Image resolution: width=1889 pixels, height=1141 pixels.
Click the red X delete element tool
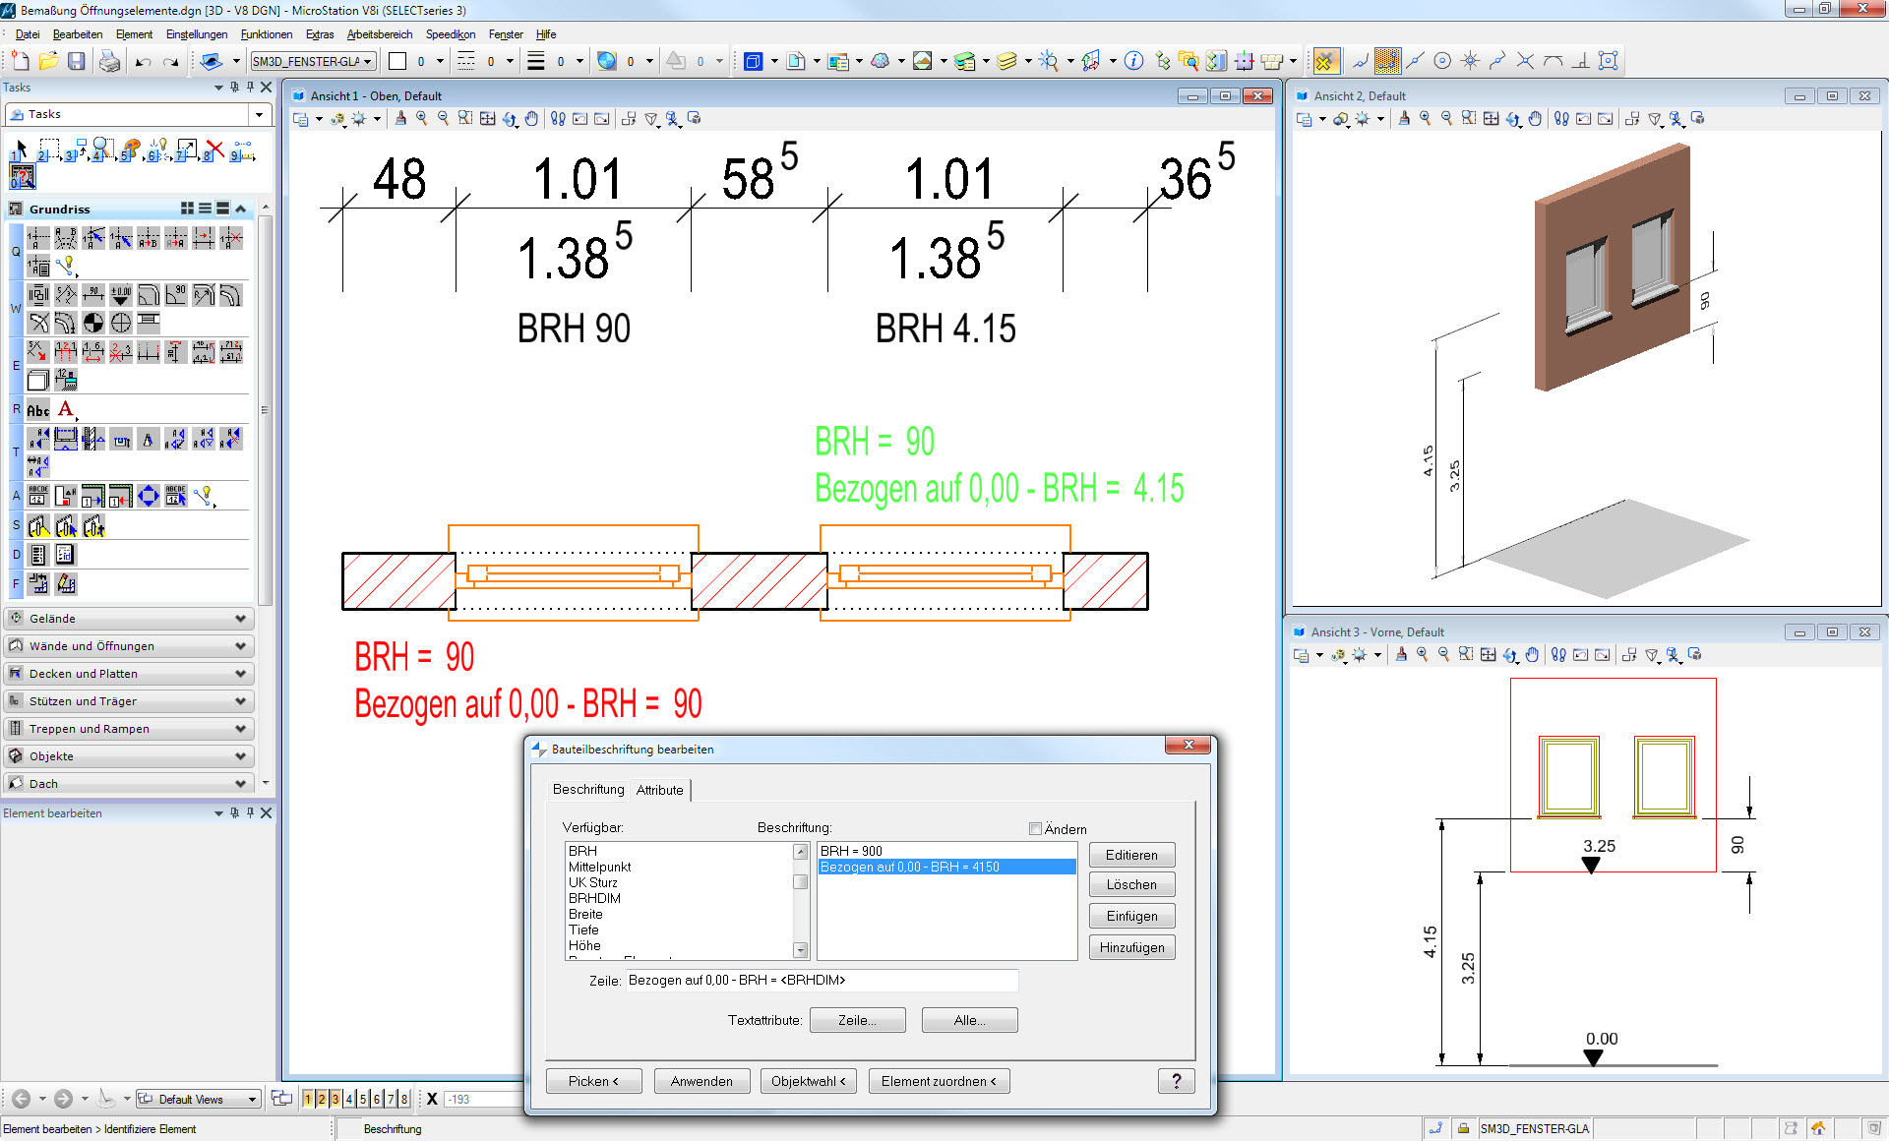(x=213, y=150)
